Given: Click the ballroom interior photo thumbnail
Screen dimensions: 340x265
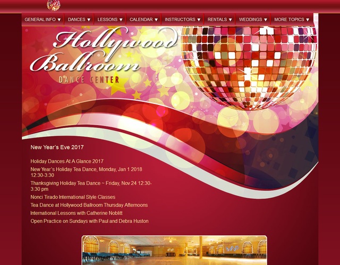Looking at the screenshot, I should (175, 250).
